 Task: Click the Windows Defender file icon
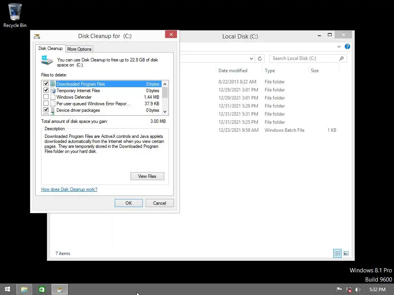pos(53,97)
